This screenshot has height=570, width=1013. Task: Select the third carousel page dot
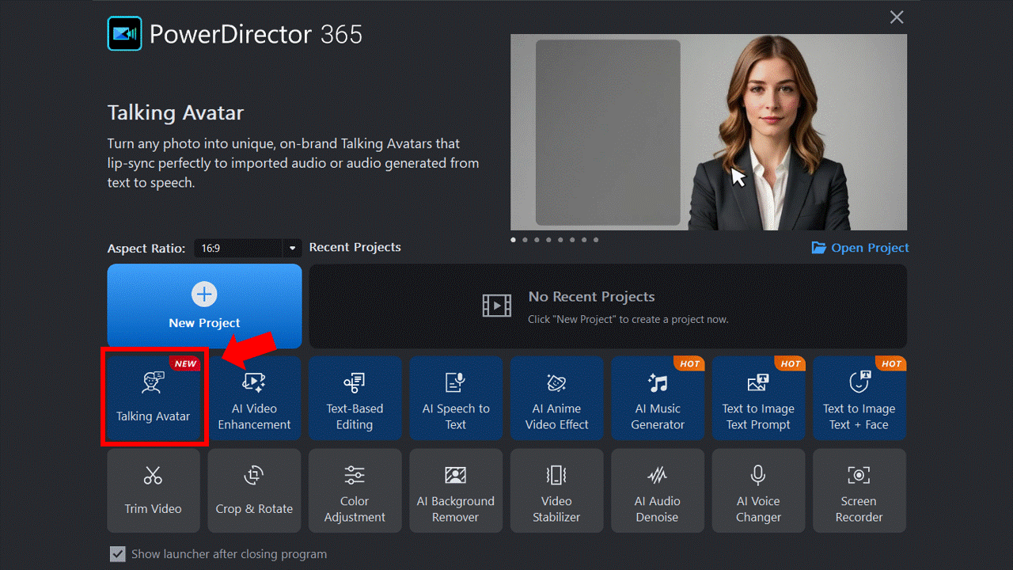[537, 239]
